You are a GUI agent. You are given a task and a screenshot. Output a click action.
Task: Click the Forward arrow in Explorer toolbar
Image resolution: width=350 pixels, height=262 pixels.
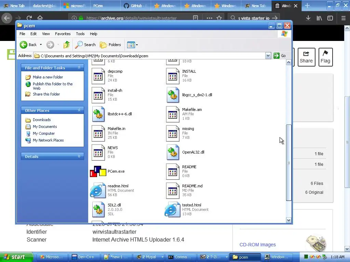pos(50,45)
